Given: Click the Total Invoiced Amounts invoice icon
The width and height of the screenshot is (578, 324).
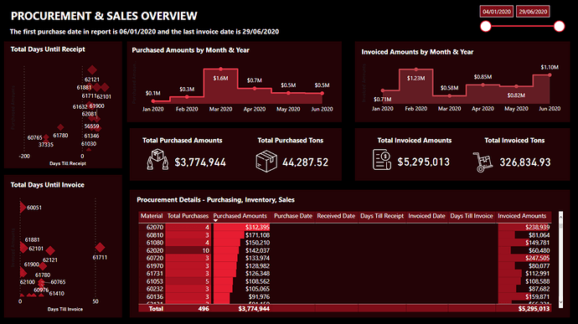Looking at the screenshot, I should click(381, 160).
